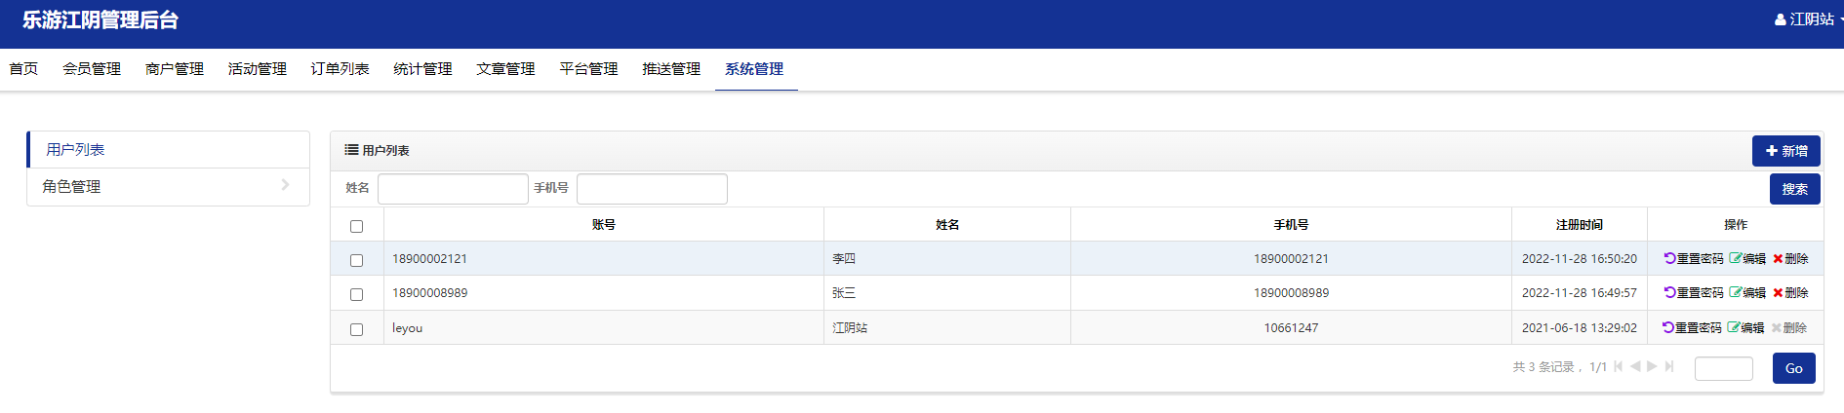Click reset password icon for 张三 row
Viewport: 1844px width, 413px height.
click(1669, 292)
